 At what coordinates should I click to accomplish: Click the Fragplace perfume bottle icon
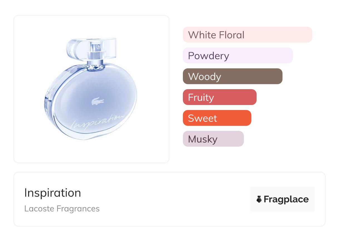259,199
